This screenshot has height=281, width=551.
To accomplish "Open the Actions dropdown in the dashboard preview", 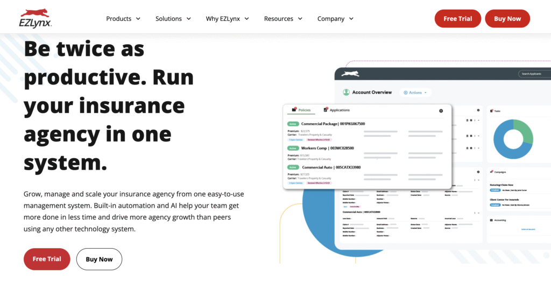I will [x=415, y=93].
